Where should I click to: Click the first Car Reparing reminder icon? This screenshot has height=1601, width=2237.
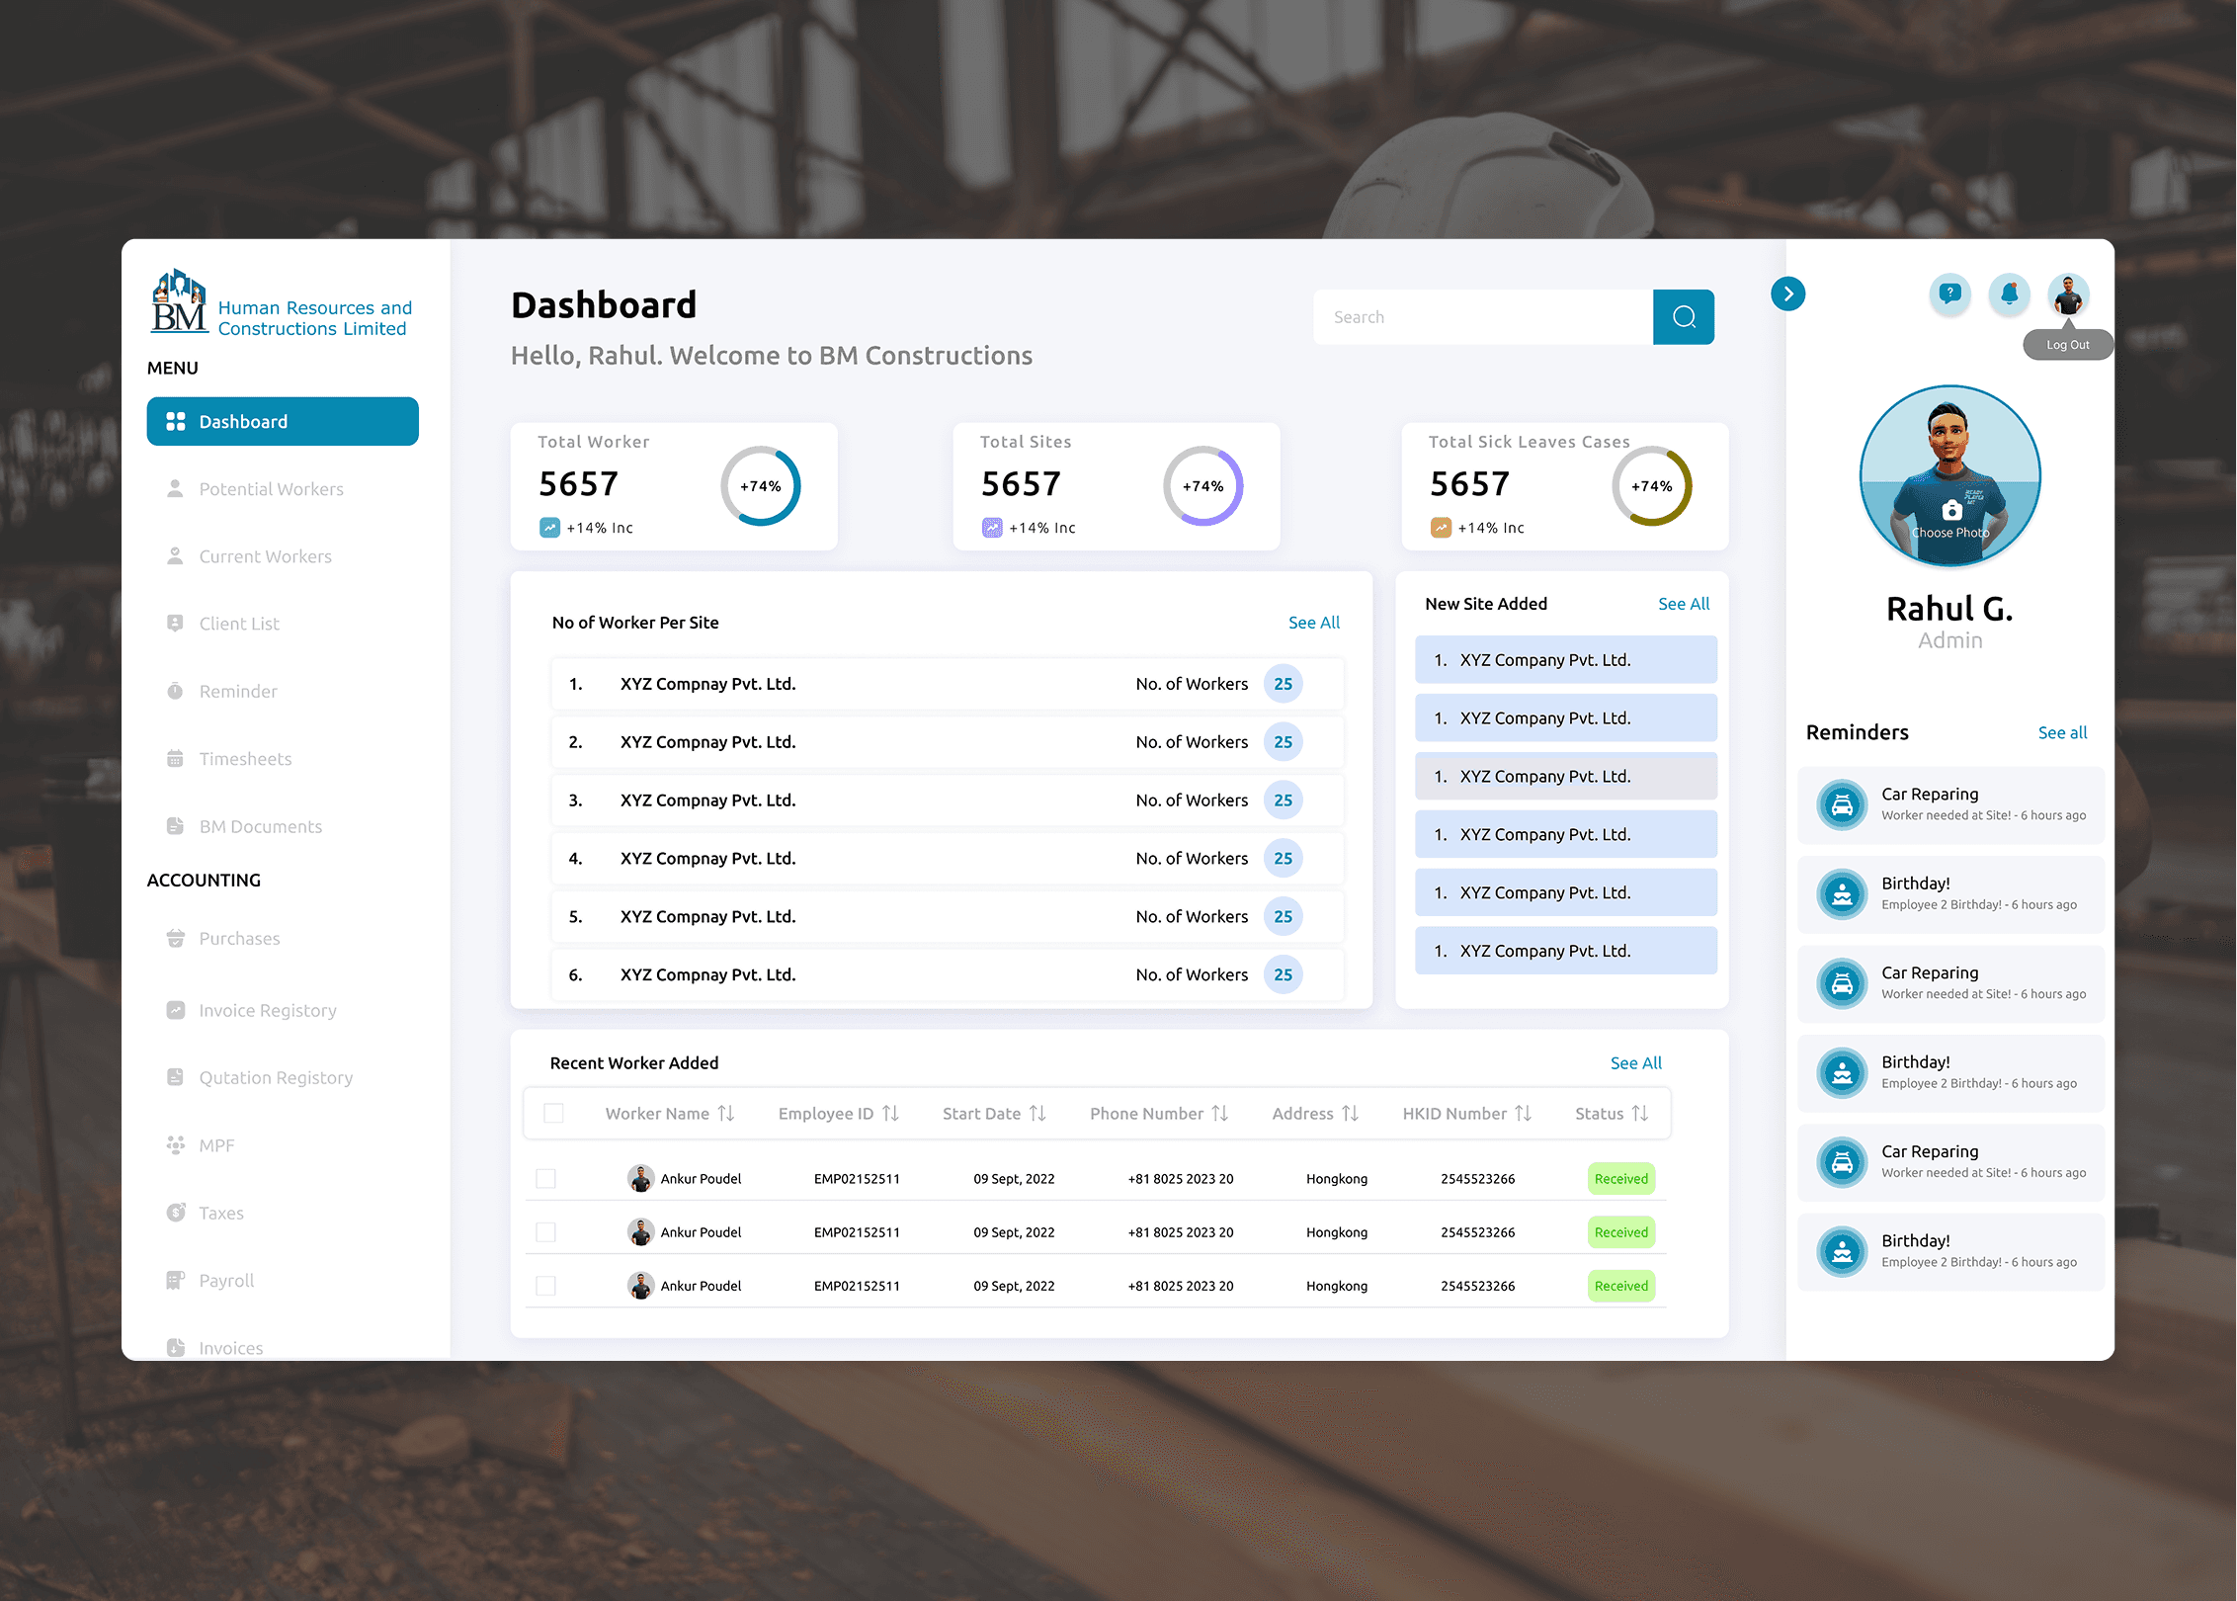point(1842,804)
